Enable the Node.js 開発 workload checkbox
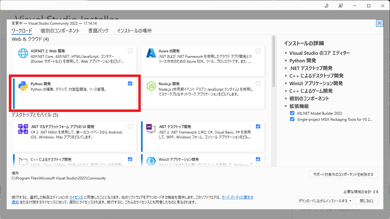Image resolution: width=390 pixels, height=219 pixels. click(x=258, y=83)
